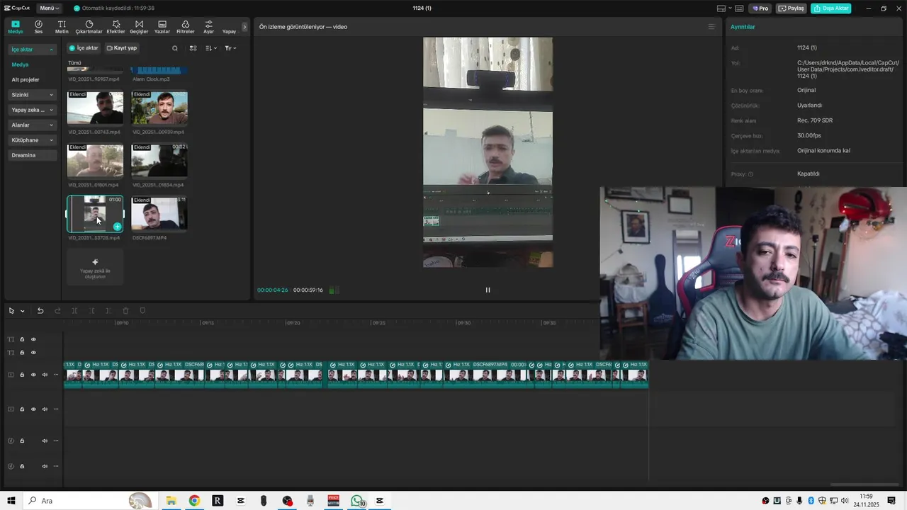Open the pointer tool mode dropdown

pyautogui.click(x=23, y=311)
